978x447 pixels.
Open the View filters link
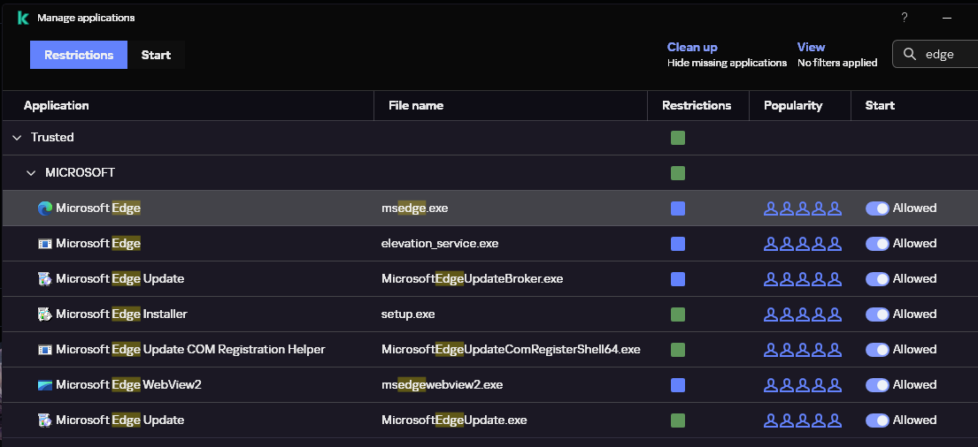[x=811, y=48]
